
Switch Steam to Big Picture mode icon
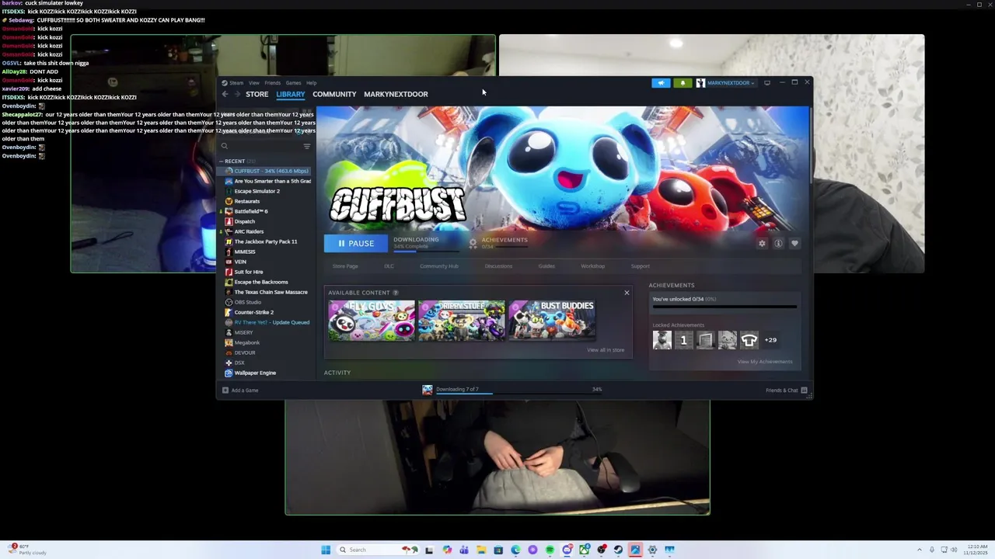[767, 83]
